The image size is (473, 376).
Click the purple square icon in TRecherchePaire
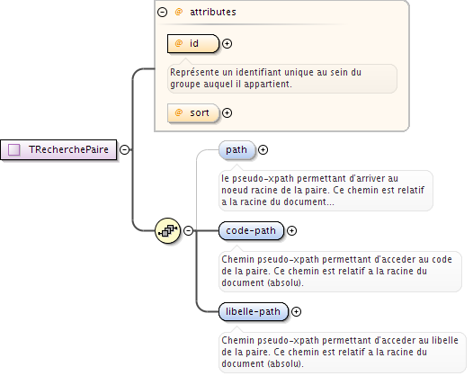tap(13, 149)
